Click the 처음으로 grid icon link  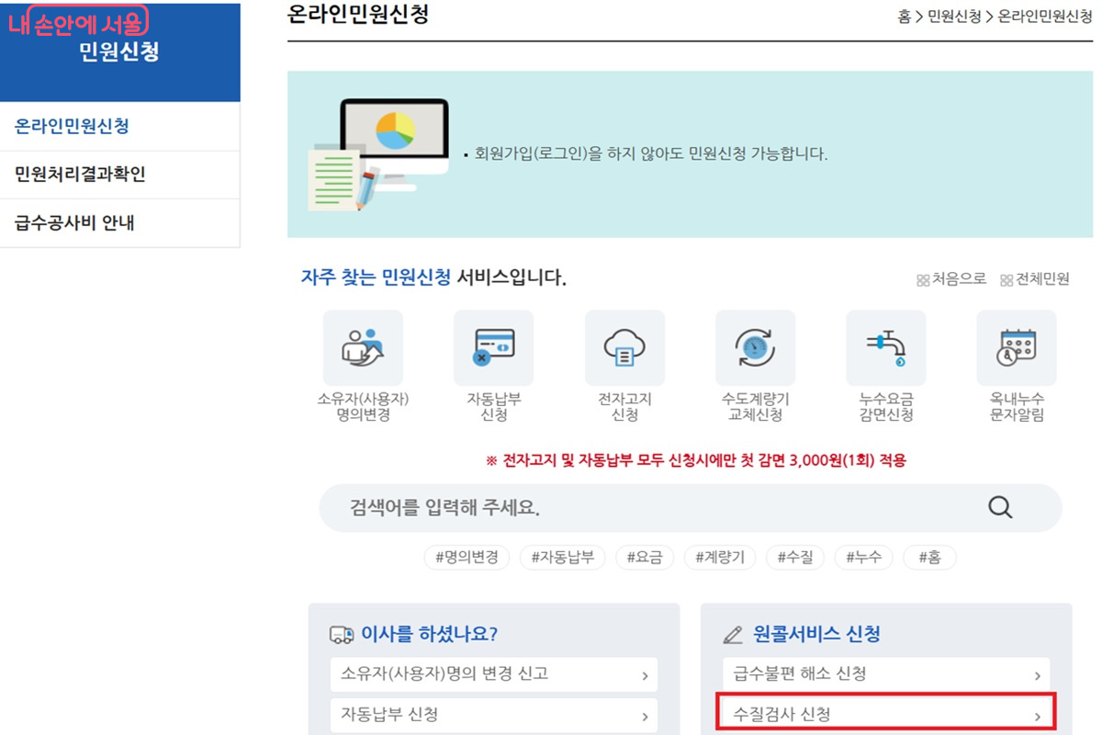(951, 279)
